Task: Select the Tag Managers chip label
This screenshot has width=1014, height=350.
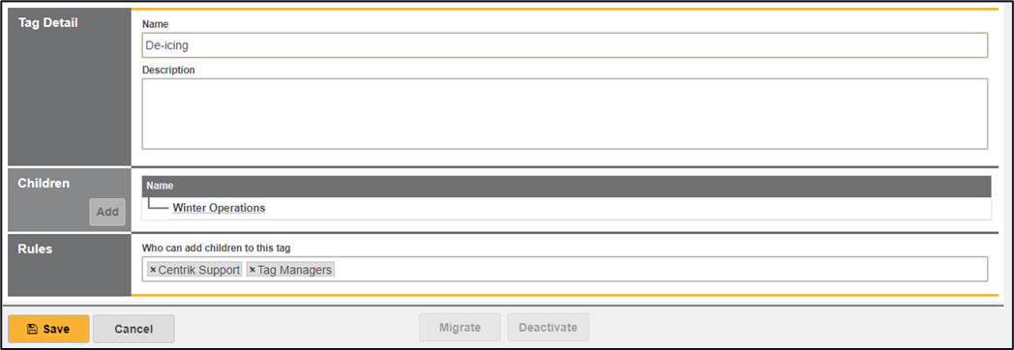Action: pyautogui.click(x=295, y=270)
